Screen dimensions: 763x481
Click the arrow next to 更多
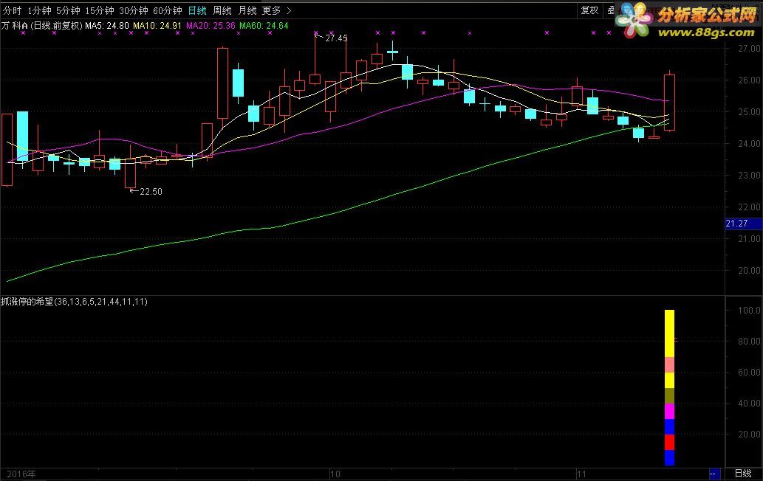(x=289, y=10)
